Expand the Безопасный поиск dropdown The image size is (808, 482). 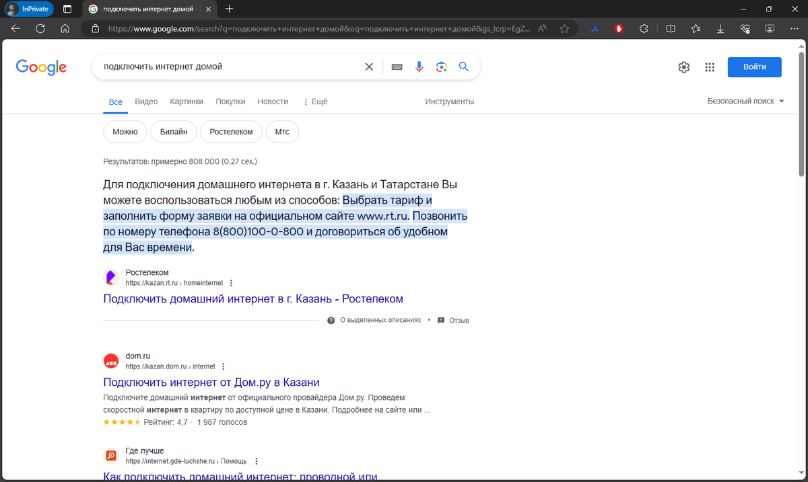[x=746, y=101]
